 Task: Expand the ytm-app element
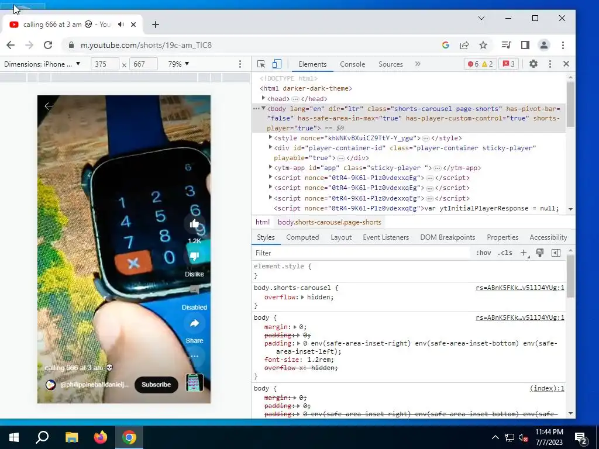(270, 167)
